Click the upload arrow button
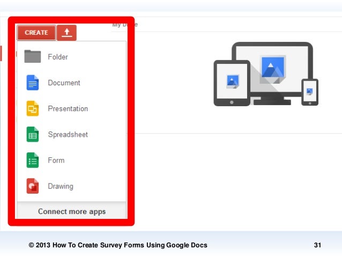 pos(67,33)
